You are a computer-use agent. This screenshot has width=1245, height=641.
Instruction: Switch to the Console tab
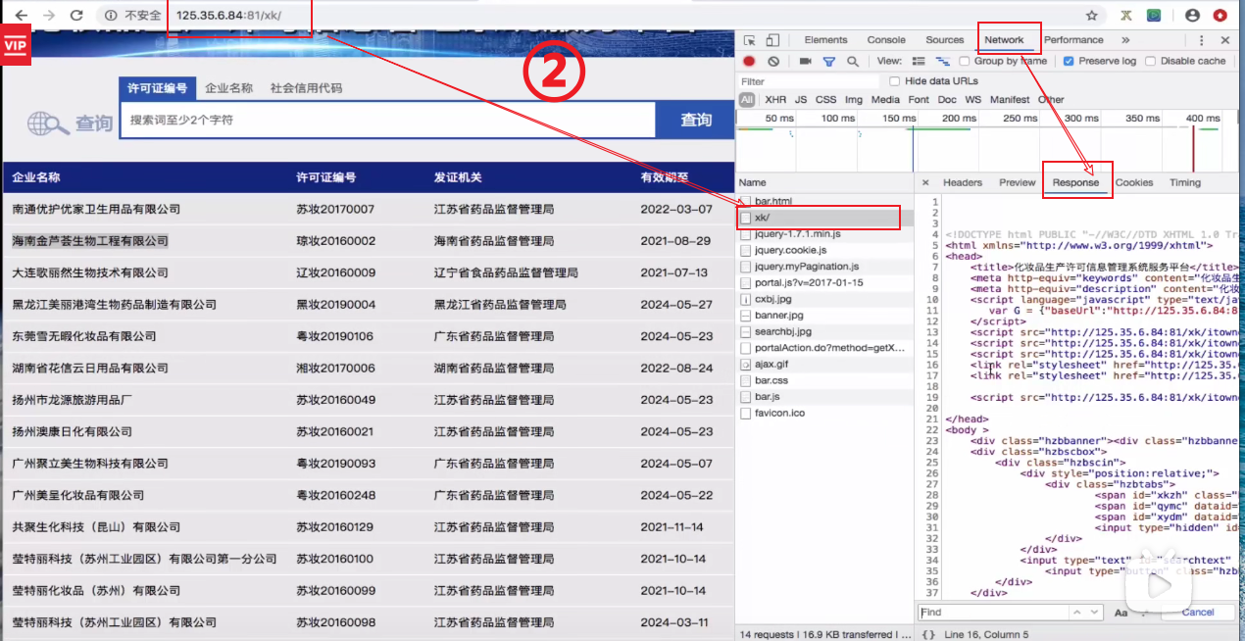tap(886, 40)
